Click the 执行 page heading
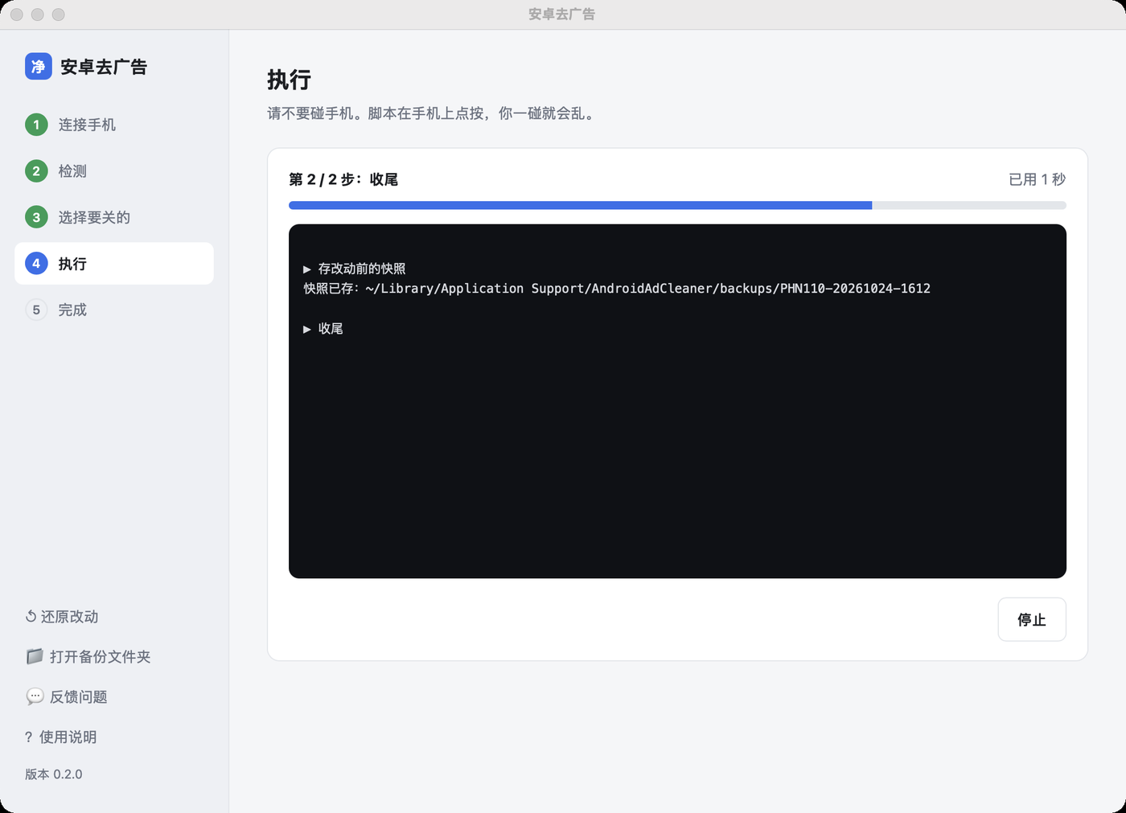The width and height of the screenshot is (1126, 813). (x=289, y=80)
